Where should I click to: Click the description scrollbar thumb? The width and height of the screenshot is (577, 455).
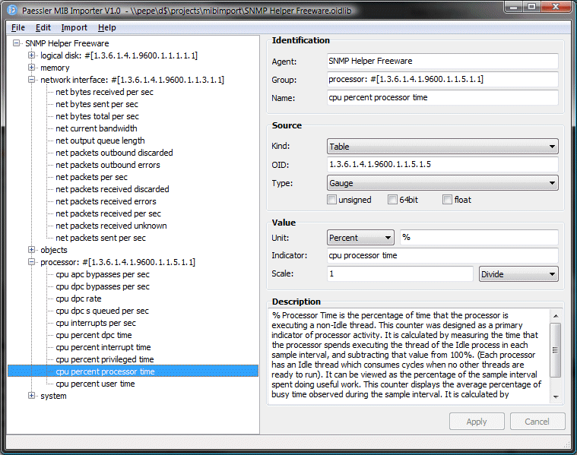556,350
